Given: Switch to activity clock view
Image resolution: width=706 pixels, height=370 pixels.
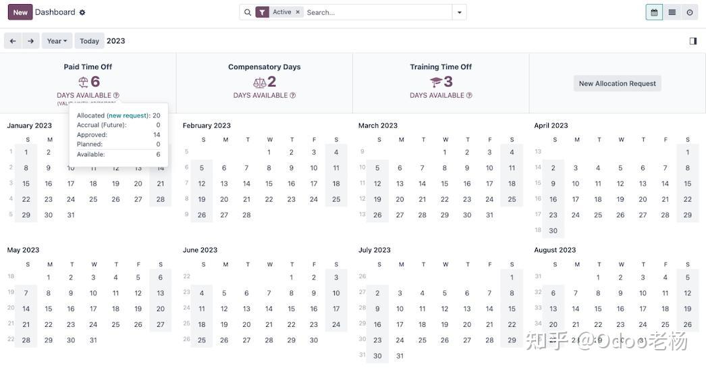Looking at the screenshot, I should [690, 12].
